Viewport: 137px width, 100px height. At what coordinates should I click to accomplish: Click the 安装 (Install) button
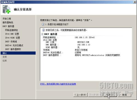click(x=110, y=95)
